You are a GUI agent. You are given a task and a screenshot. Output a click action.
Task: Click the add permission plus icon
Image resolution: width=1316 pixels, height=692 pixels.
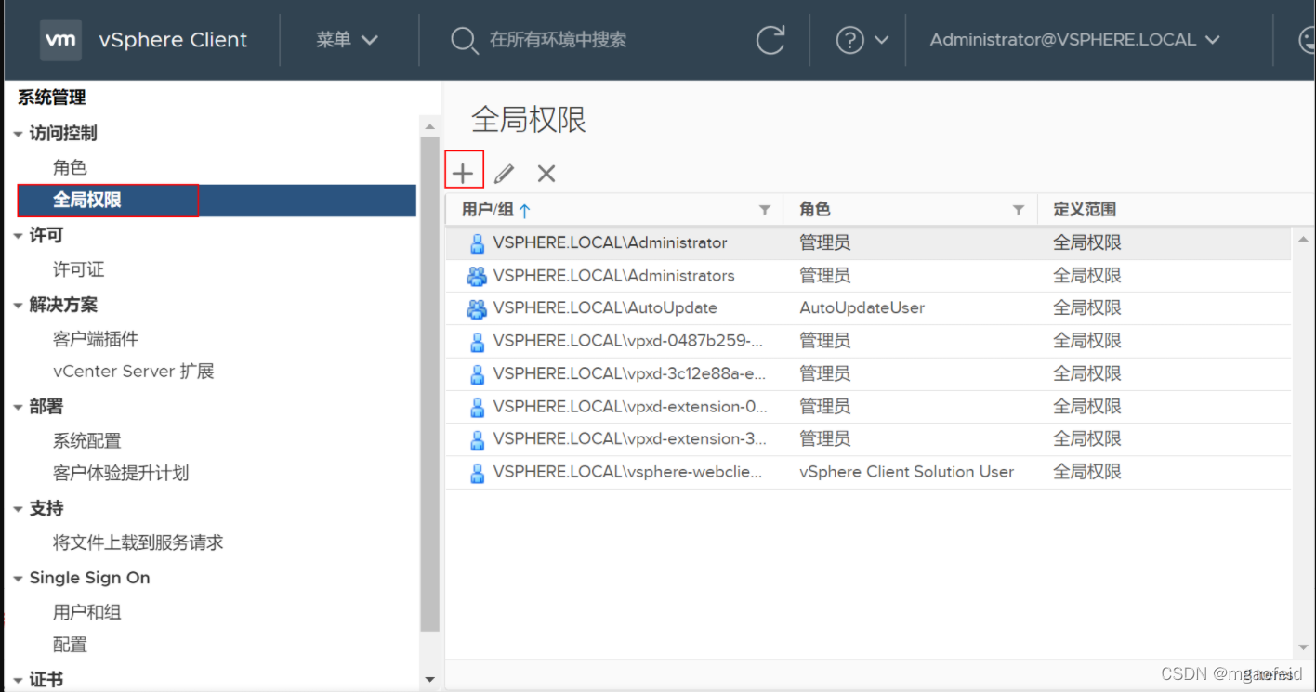[x=463, y=173]
